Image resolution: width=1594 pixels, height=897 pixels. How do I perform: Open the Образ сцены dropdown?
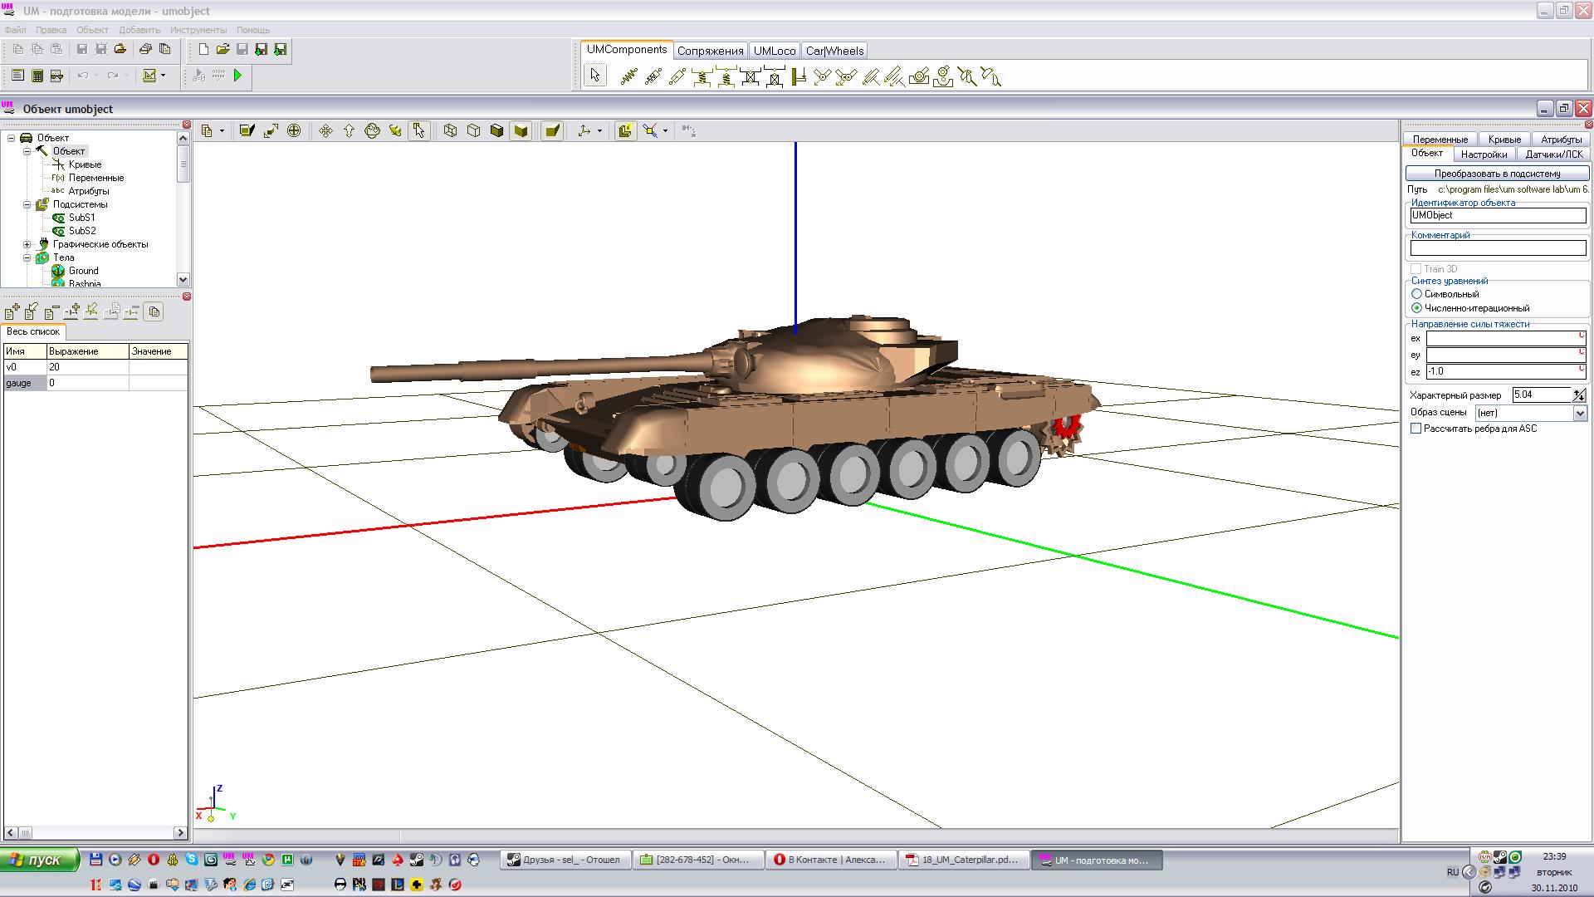point(1579,413)
